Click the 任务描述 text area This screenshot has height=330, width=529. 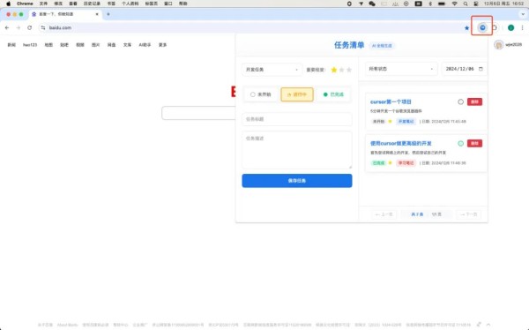pos(297,150)
